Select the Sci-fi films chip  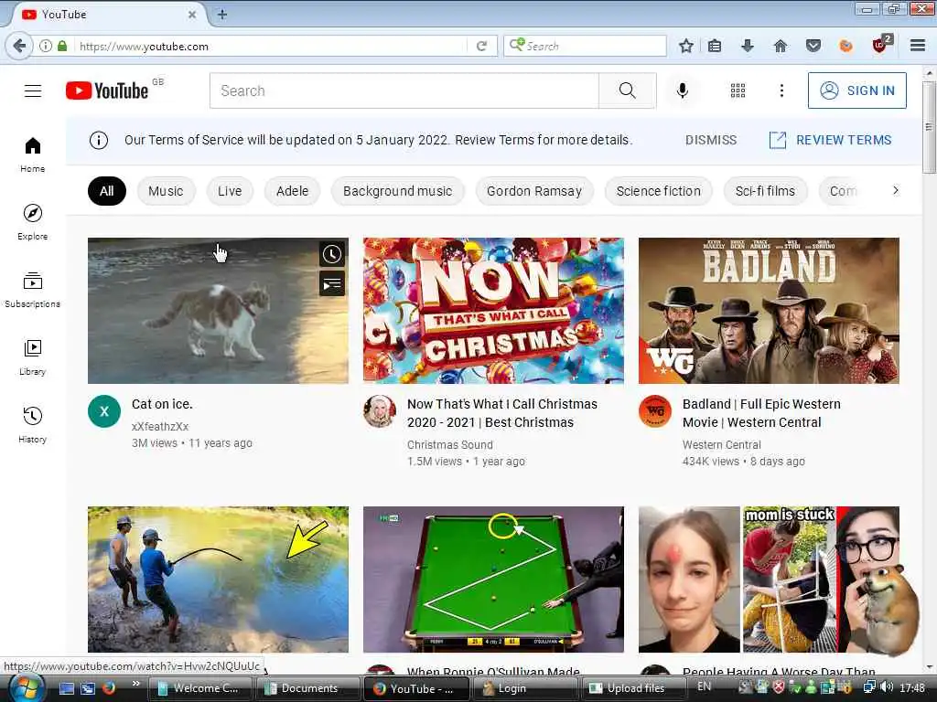point(766,191)
